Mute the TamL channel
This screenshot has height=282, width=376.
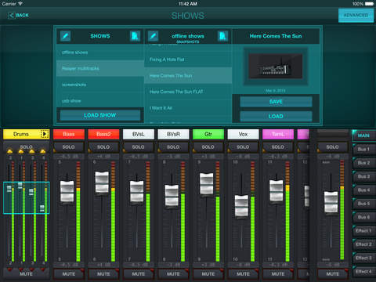click(x=278, y=274)
